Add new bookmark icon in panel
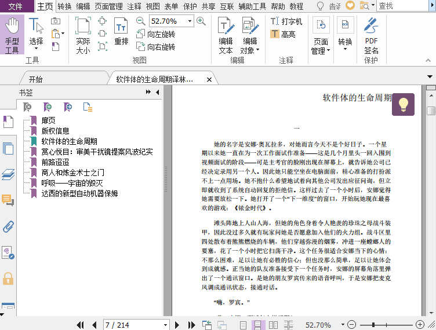Viewport: 436px width, 330px height. coord(48,107)
